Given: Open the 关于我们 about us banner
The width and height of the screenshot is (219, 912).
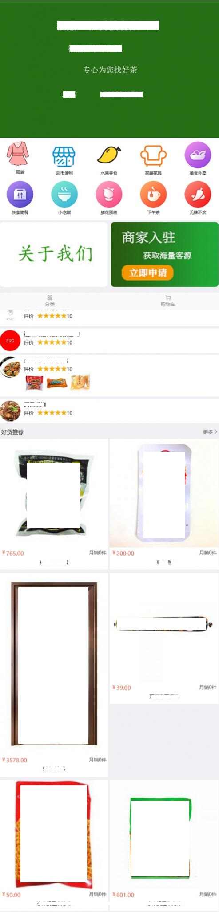Looking at the screenshot, I should 54,254.
